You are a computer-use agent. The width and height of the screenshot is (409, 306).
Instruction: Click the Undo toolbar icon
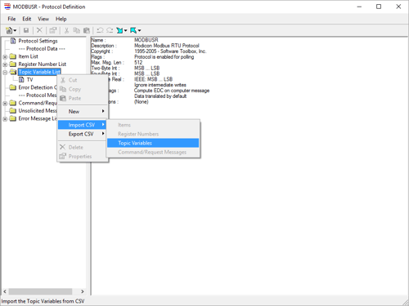pyautogui.click(x=100, y=30)
